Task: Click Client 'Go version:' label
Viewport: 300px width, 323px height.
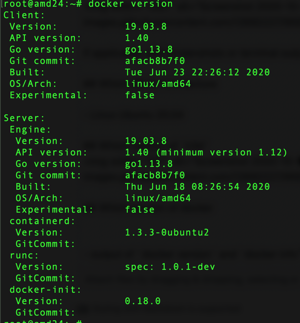Action: click(42, 49)
